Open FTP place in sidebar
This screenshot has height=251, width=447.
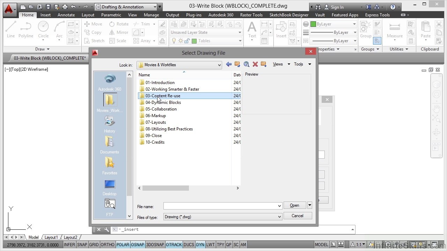110,207
